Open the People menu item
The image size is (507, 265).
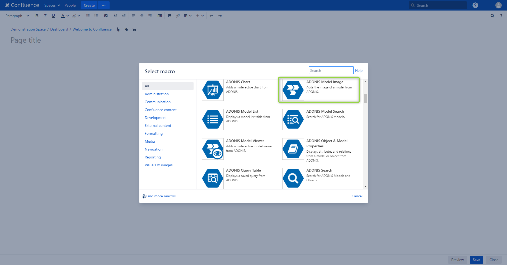(70, 5)
